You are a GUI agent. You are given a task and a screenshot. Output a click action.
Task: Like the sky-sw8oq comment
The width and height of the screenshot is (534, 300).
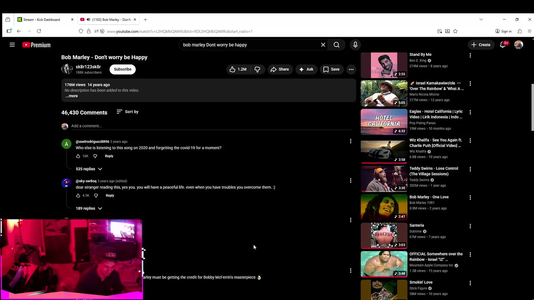click(78, 195)
